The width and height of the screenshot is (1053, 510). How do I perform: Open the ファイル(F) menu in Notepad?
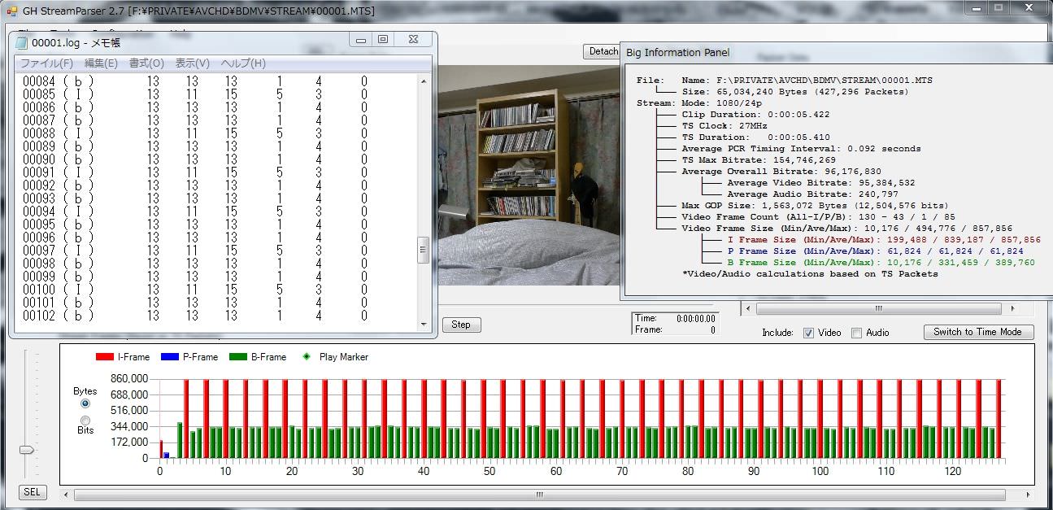(x=46, y=63)
